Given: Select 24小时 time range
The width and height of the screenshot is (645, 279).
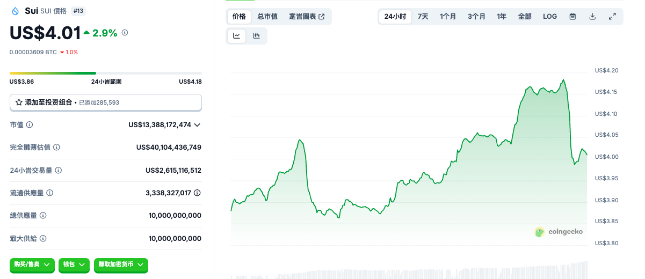Looking at the screenshot, I should click(x=395, y=17).
